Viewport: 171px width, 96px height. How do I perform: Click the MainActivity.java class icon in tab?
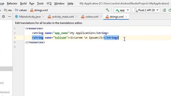click(17, 17)
